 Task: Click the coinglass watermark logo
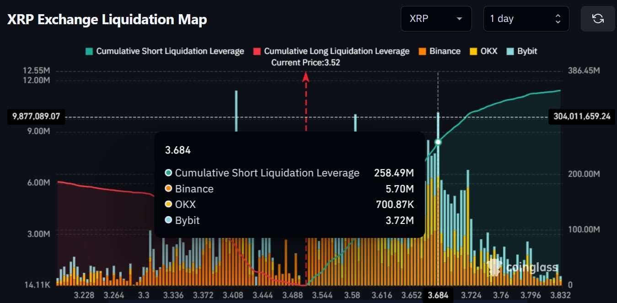522,267
